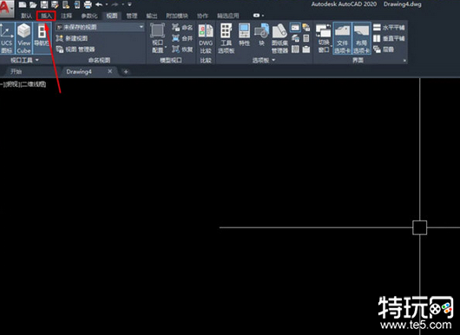Click the small table-grid palette icon
Image resolution: width=460 pixels, height=335 pixels.
coord(295,49)
